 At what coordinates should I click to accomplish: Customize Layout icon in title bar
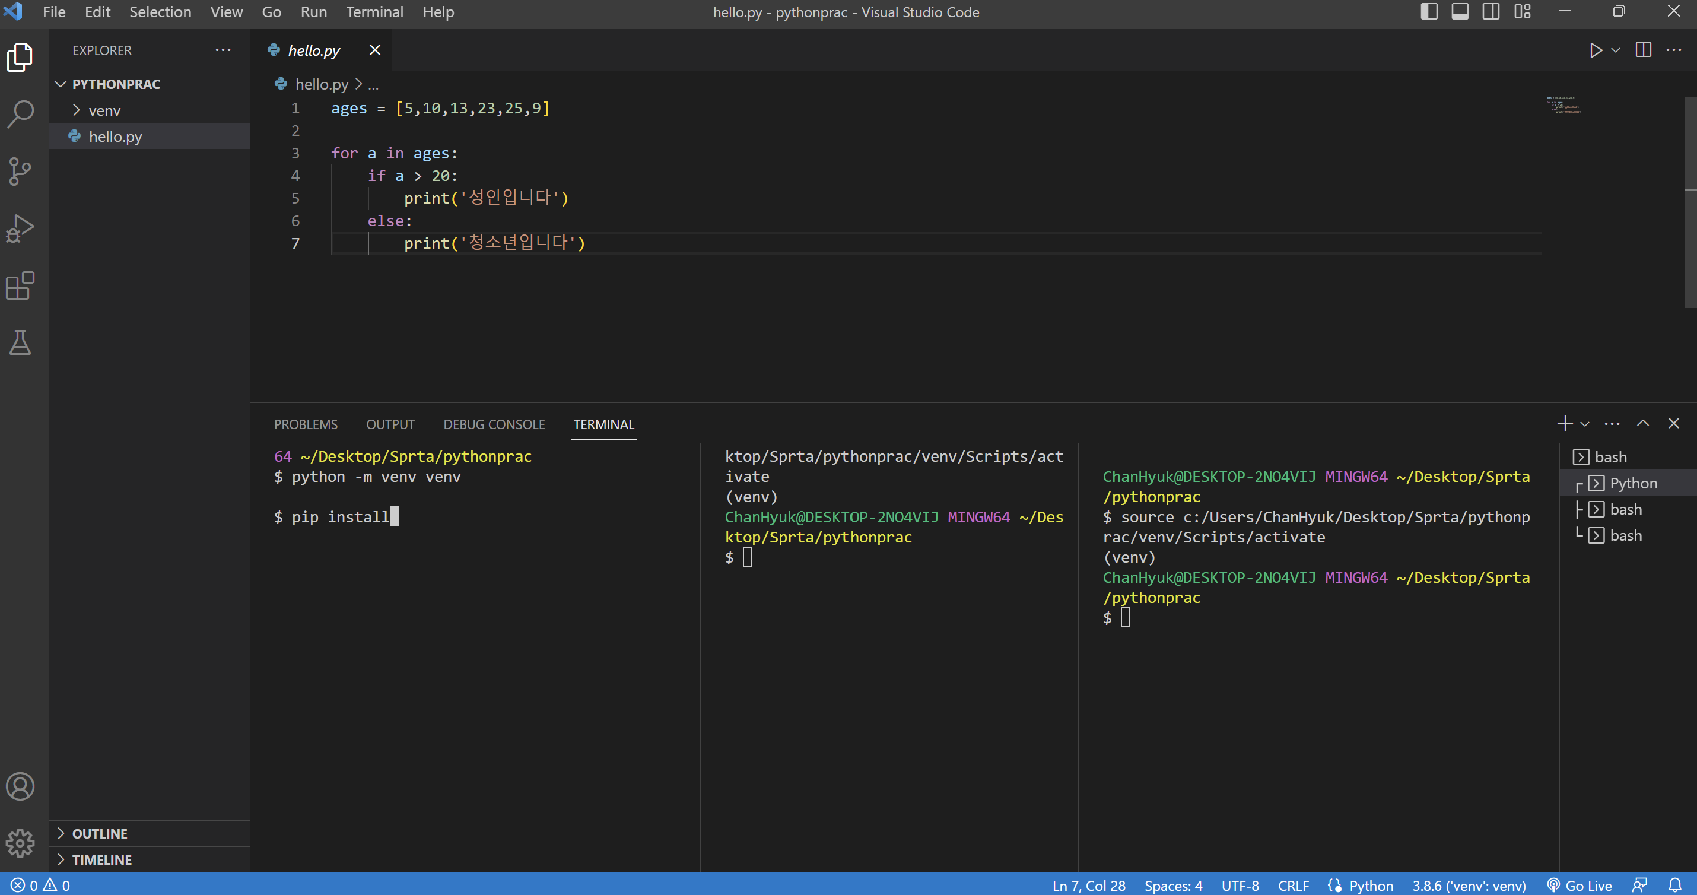(1523, 12)
